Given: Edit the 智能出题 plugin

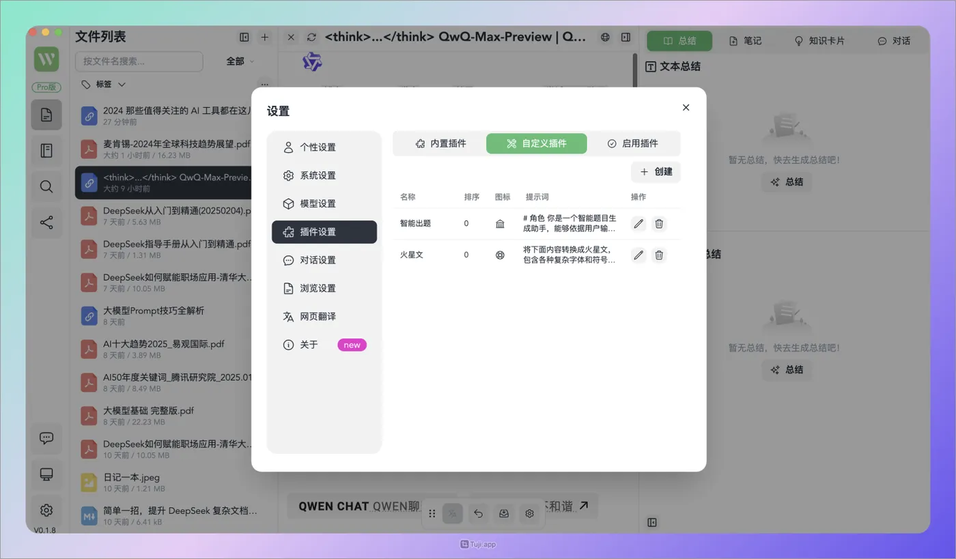Looking at the screenshot, I should coord(638,224).
